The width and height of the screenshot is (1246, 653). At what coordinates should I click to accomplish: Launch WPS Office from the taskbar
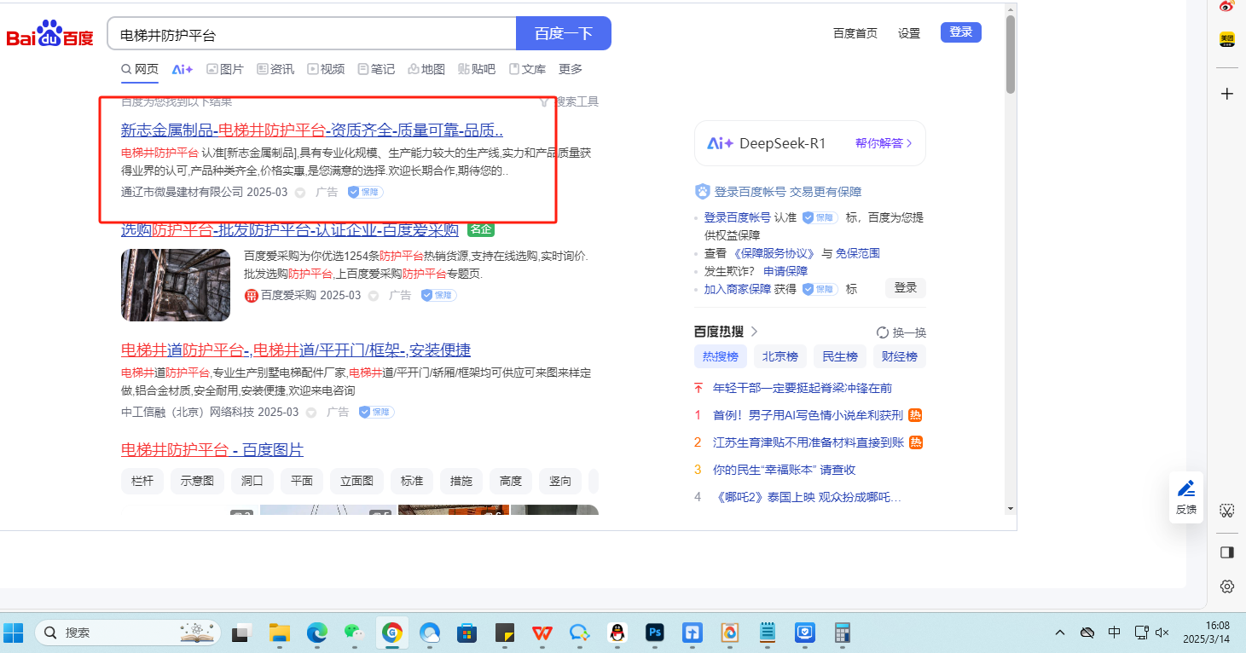542,633
